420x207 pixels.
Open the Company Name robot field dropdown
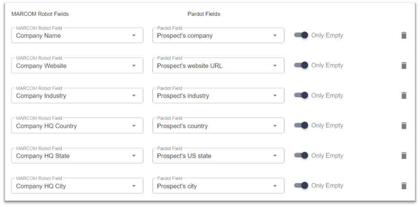77,35
